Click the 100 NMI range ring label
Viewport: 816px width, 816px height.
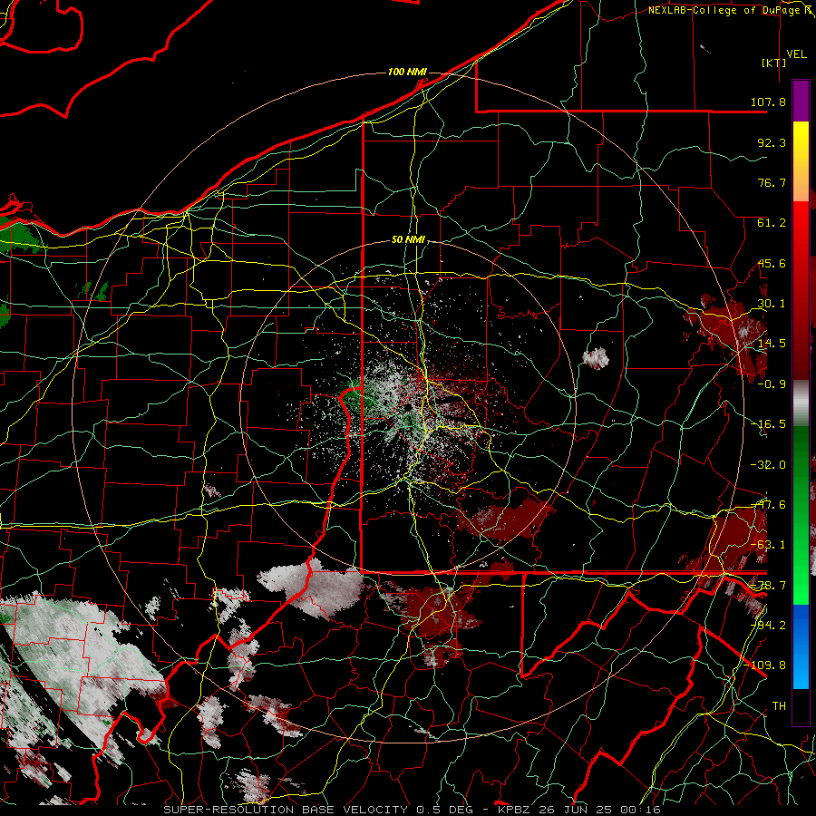[x=407, y=72]
